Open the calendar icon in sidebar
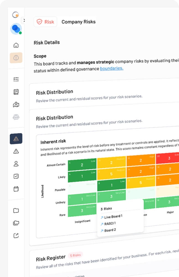Image resolution: width=179 pixels, height=277 pixels. 16,189
